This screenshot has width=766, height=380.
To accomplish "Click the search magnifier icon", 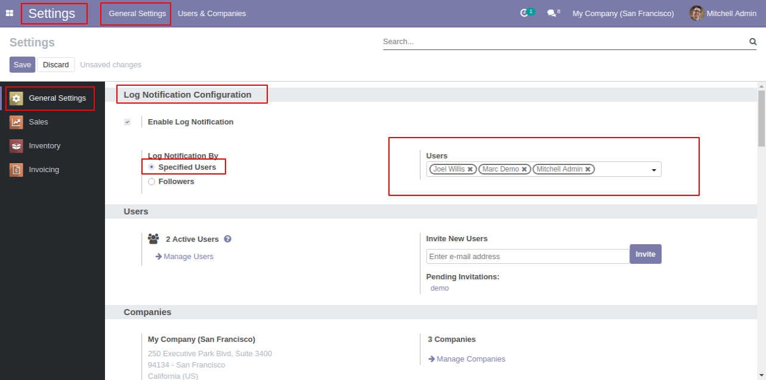I will (753, 42).
